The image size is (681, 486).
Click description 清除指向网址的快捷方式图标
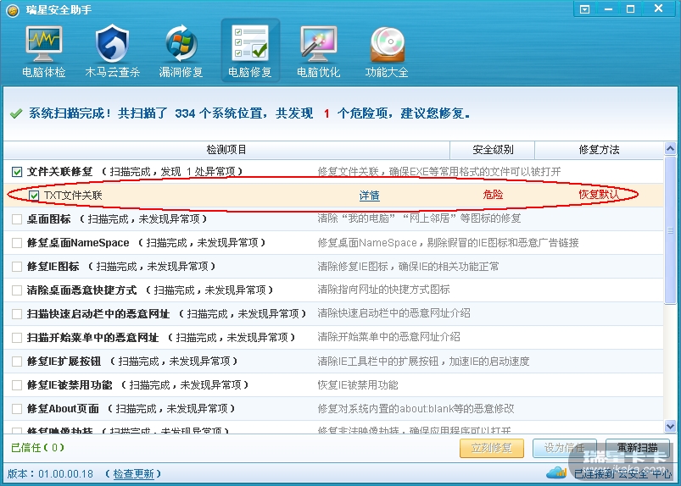[x=383, y=290]
